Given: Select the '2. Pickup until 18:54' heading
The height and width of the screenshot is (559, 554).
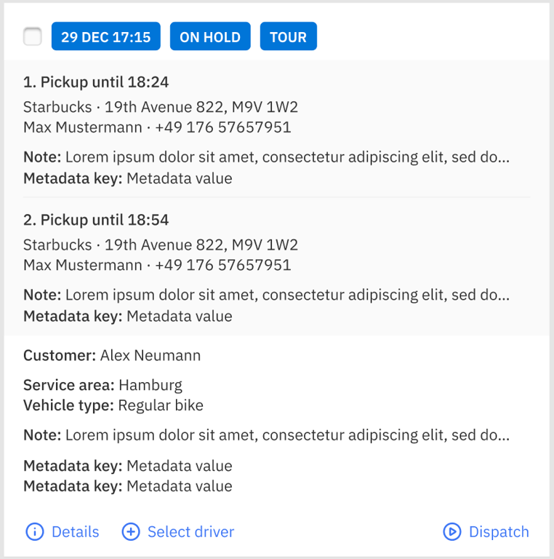Looking at the screenshot, I should 96,220.
